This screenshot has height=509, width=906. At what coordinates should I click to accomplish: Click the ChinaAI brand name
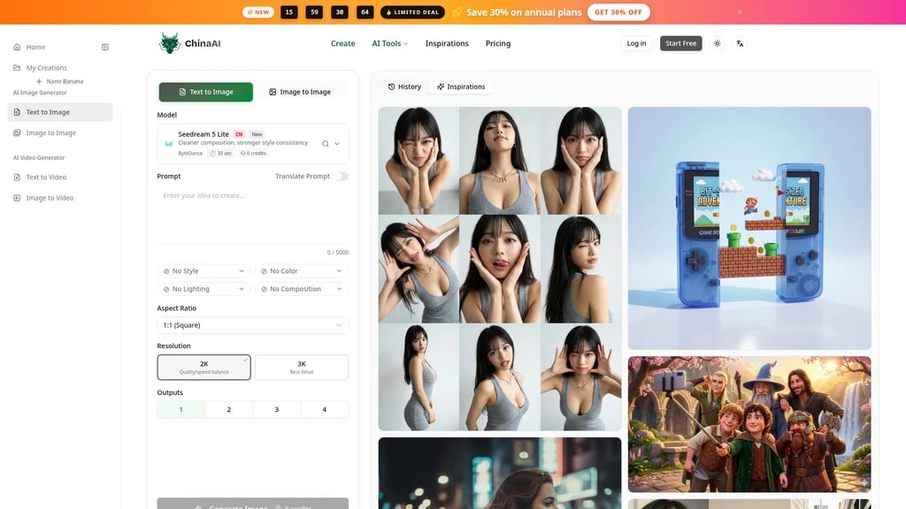[203, 43]
